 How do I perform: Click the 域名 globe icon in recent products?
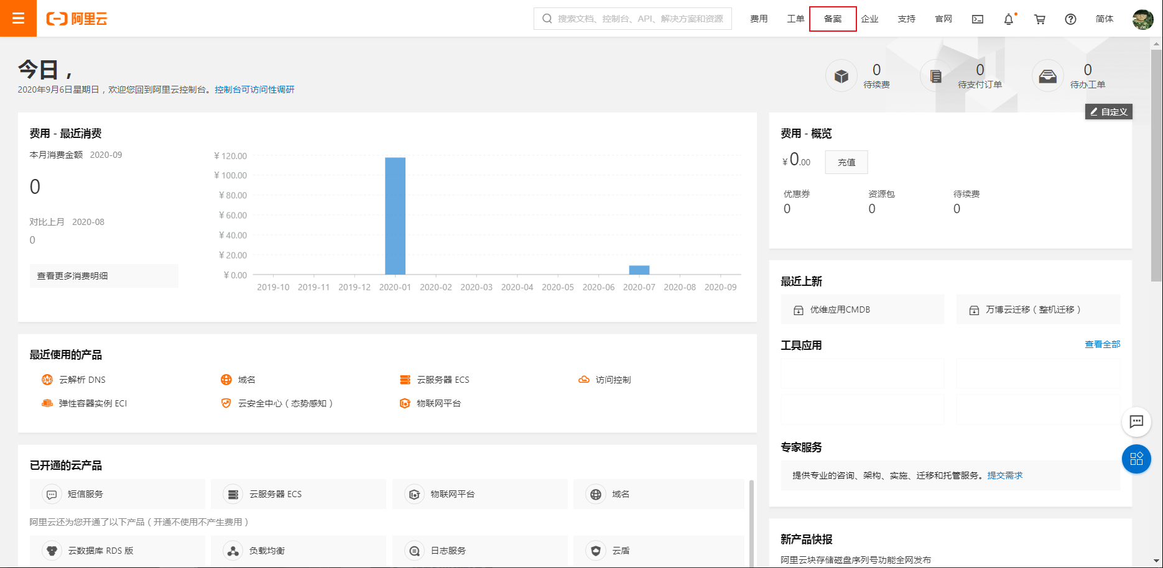pyautogui.click(x=226, y=380)
